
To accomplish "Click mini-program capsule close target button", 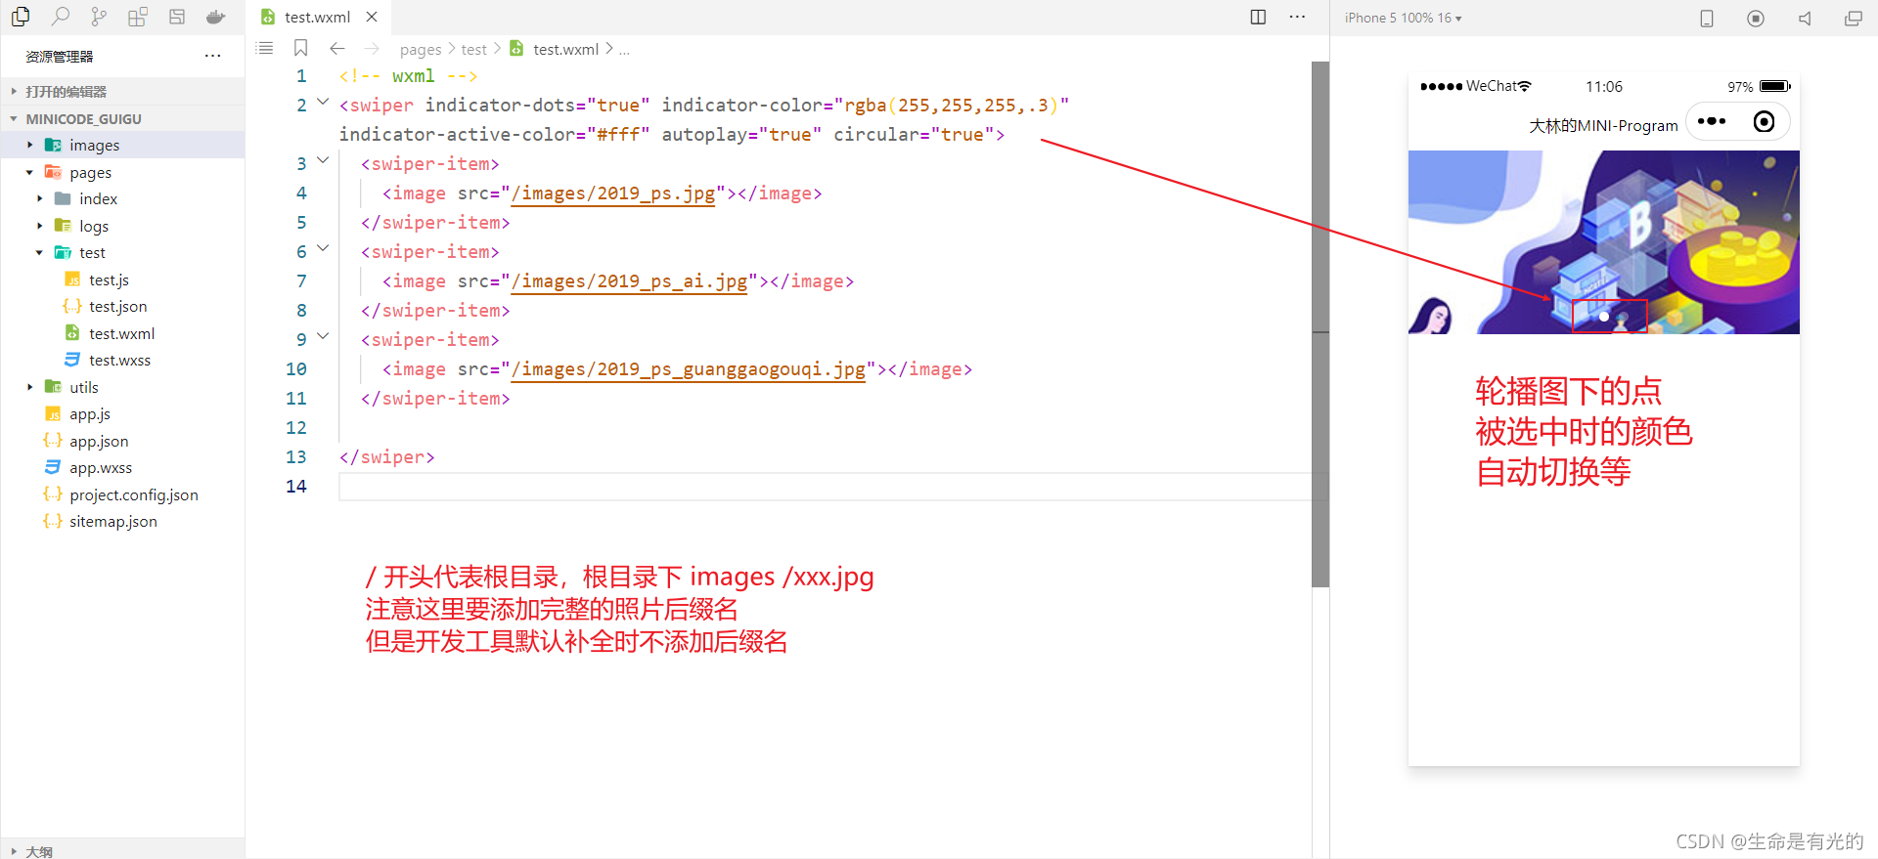I will (x=1765, y=121).
